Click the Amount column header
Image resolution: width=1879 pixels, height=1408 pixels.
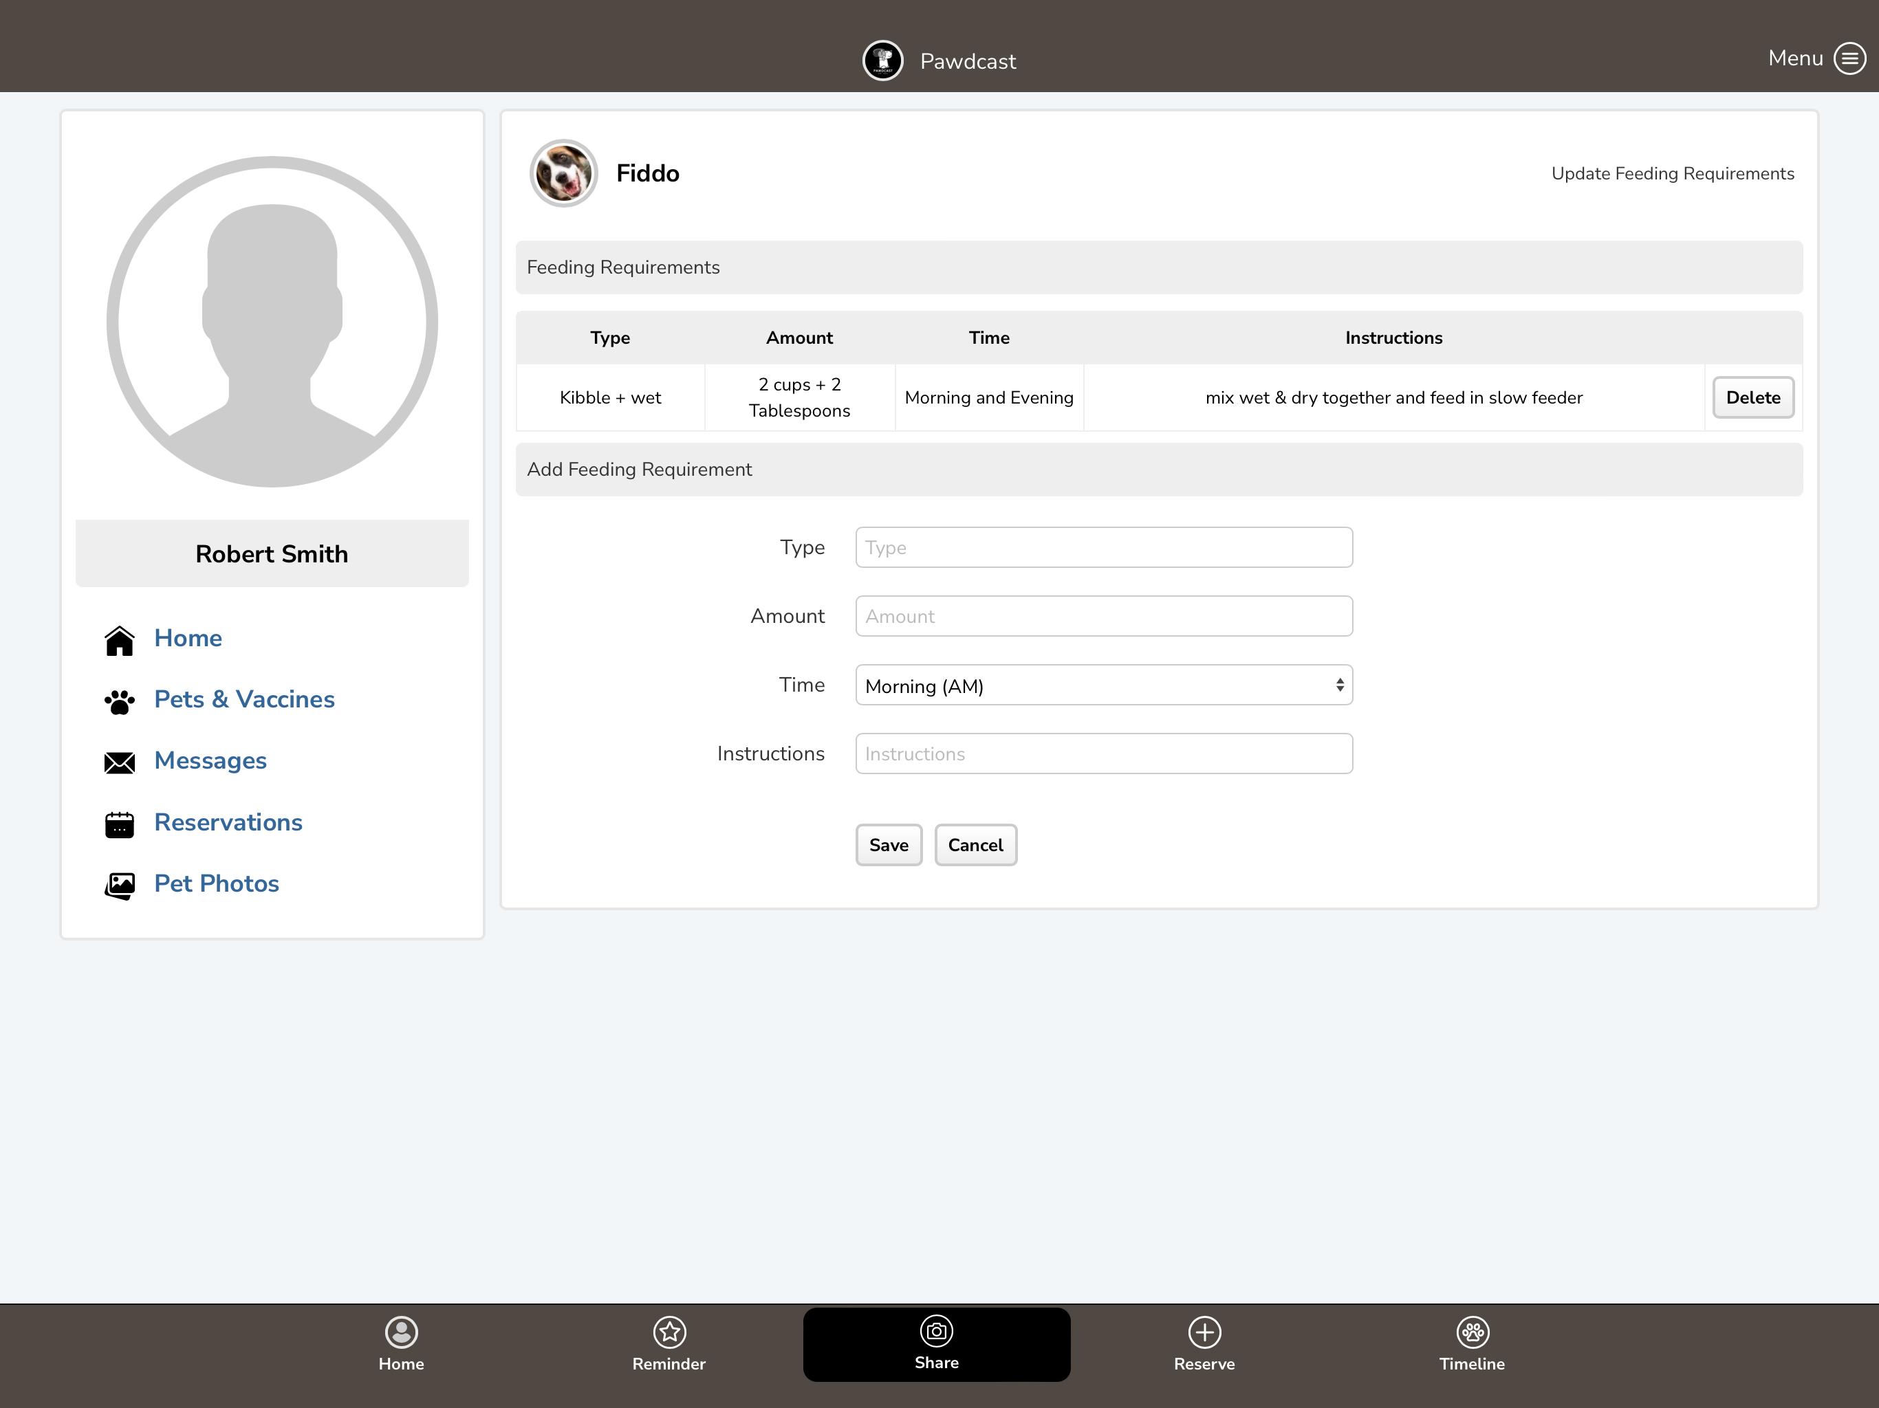[799, 338]
